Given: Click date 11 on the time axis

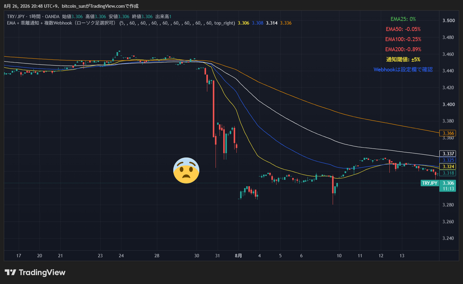Looking at the screenshot, I should [x=360, y=256].
